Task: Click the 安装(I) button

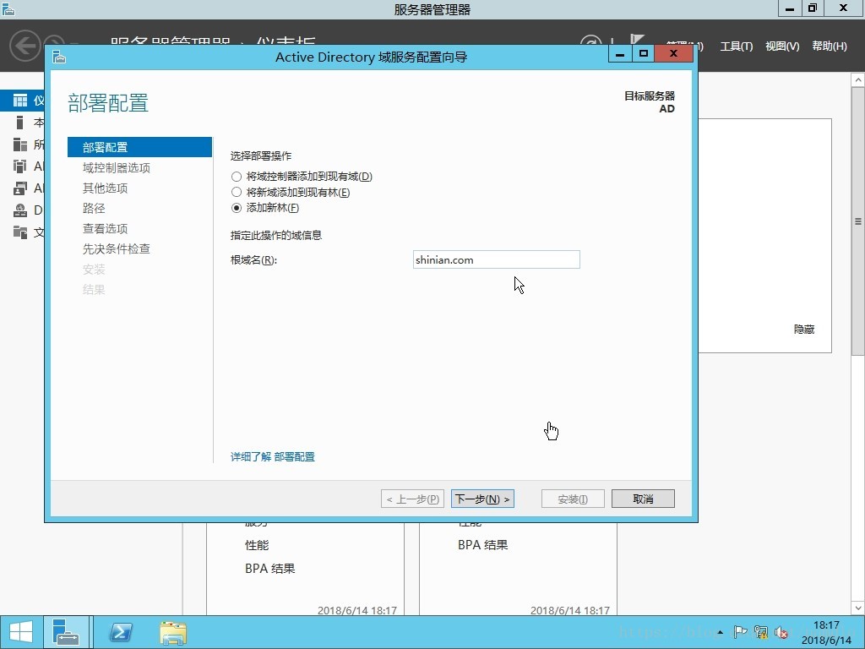Action: coord(573,499)
